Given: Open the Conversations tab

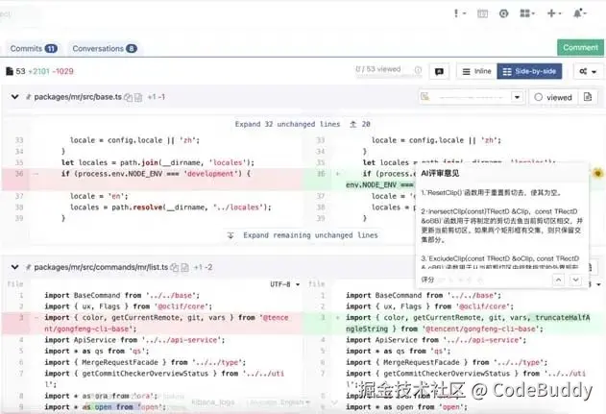Looking at the screenshot, I should (105, 49).
